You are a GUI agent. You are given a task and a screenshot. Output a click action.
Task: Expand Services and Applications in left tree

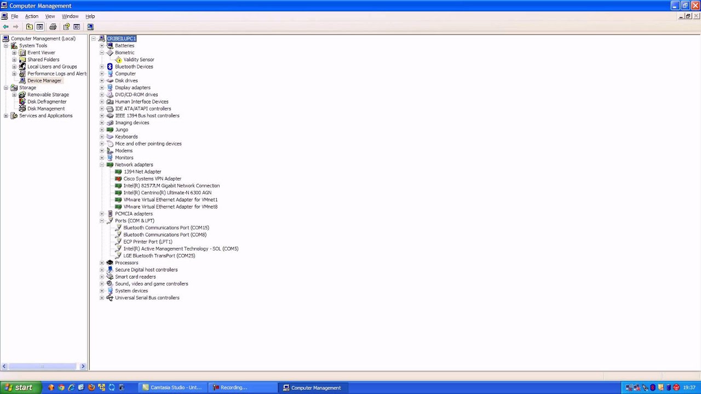6,116
